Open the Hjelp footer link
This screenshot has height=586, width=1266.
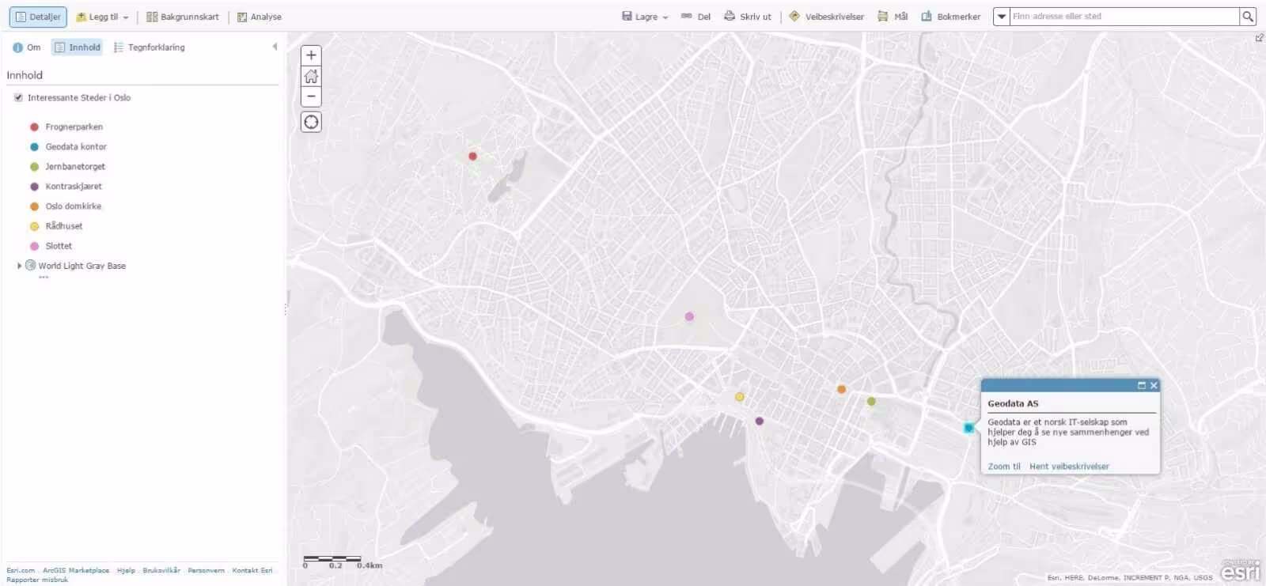126,570
